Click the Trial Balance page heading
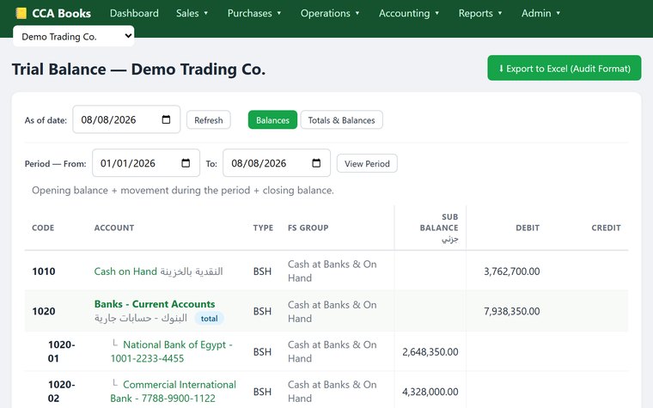653x408 pixels. tap(138, 69)
